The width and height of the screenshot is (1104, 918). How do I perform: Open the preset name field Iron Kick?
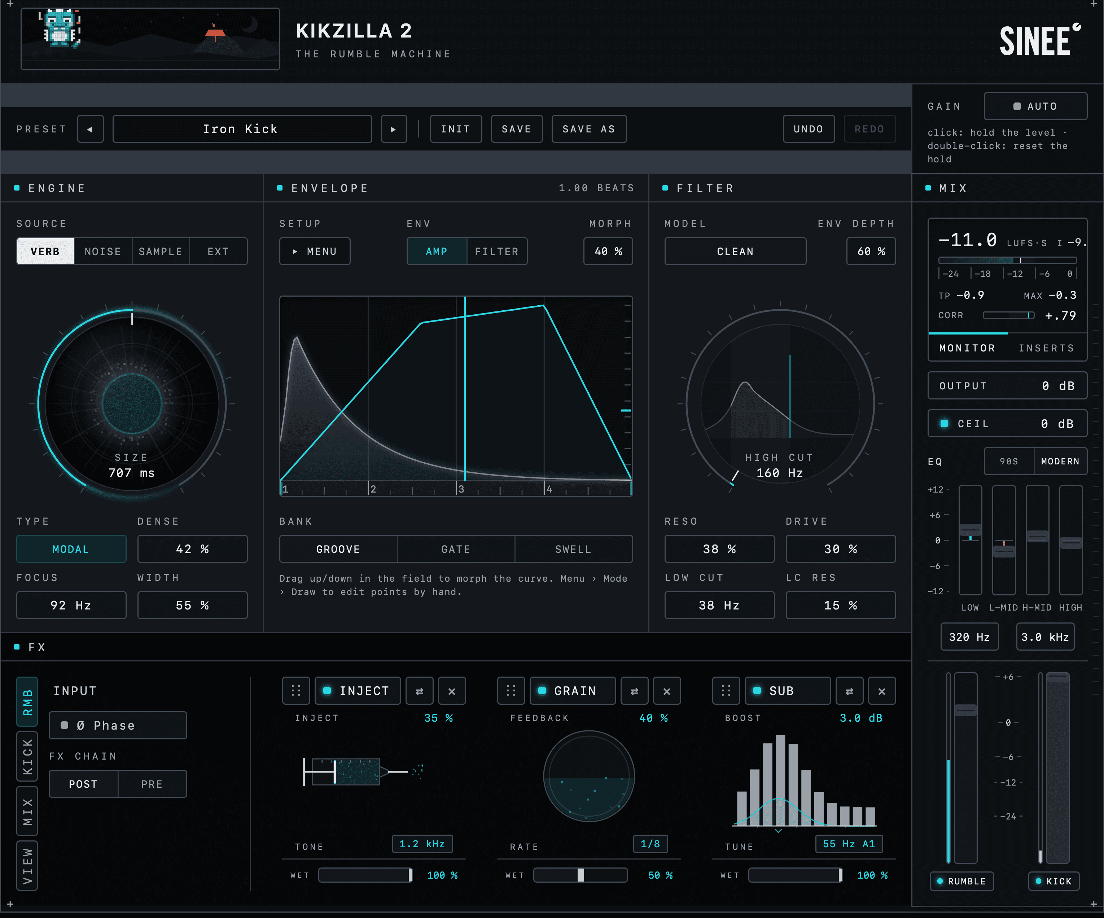click(242, 129)
